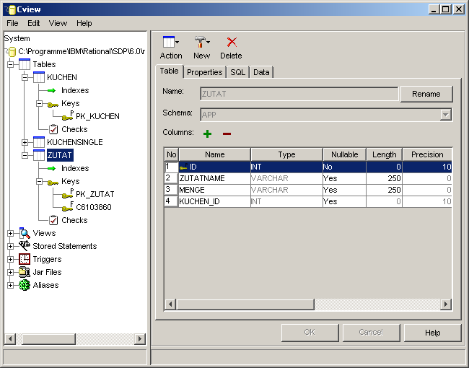Select the MENGE column name cell
The image size is (469, 368).
[214, 190]
